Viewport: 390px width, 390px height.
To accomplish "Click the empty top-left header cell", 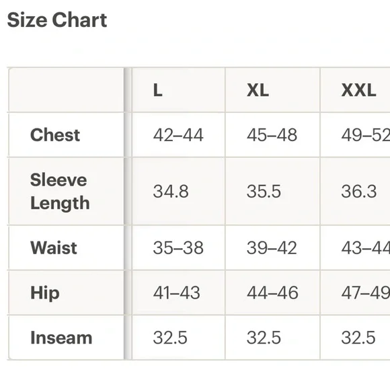I will coord(66,90).
